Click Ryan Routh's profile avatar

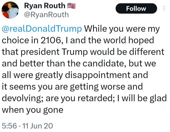point(11,10)
